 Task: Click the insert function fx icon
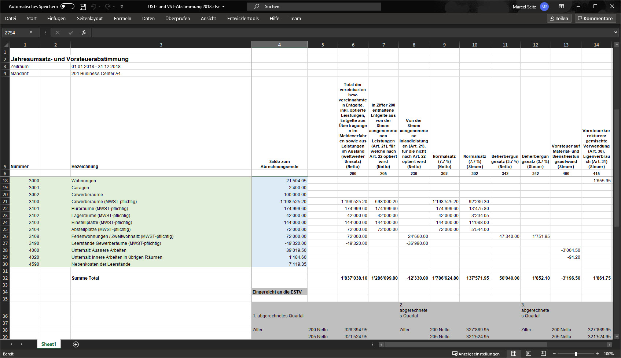pyautogui.click(x=84, y=33)
